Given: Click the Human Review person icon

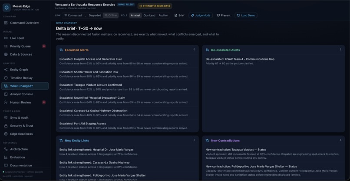Looking at the screenshot, I should click(6, 102).
